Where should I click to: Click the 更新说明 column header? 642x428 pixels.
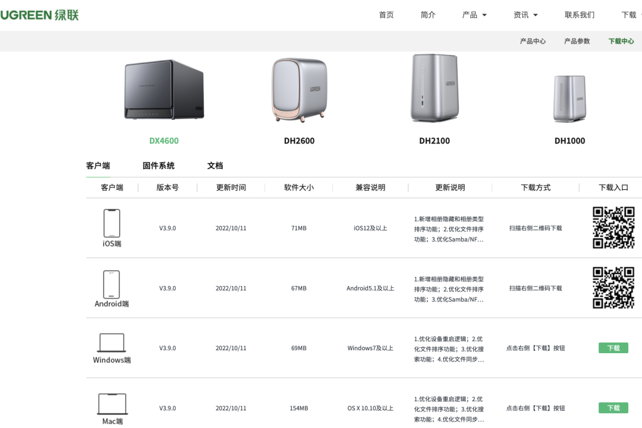(x=450, y=188)
